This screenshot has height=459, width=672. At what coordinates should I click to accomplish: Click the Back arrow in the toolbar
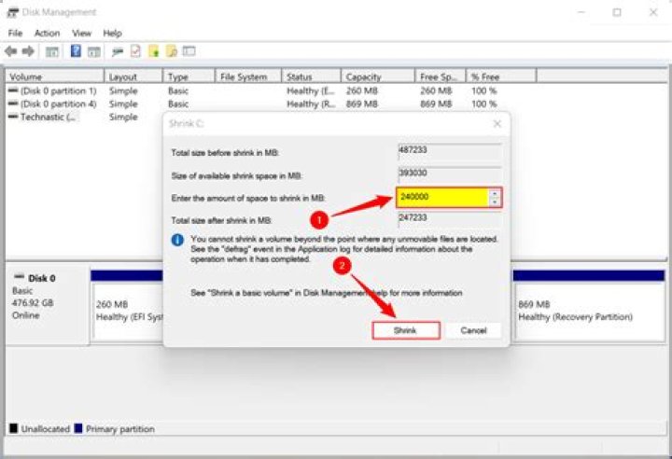pos(11,51)
